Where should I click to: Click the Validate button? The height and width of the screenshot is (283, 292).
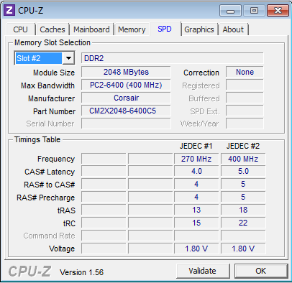tap(203, 271)
